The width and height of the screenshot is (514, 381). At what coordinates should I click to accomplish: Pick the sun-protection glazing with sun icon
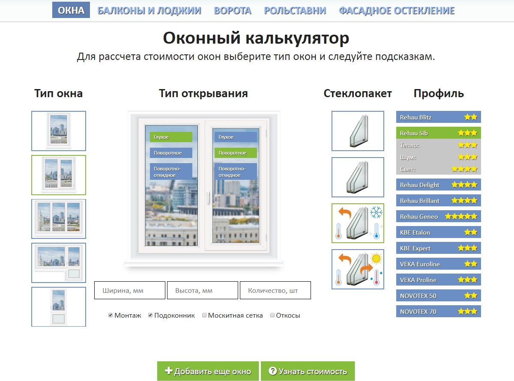point(358,269)
